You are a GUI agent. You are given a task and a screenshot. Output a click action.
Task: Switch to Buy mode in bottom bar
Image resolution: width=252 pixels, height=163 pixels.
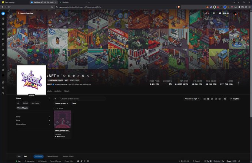[19, 156]
